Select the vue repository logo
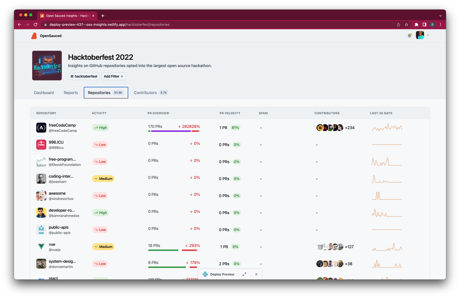Screen dimensions: 460x298 pos(41,246)
